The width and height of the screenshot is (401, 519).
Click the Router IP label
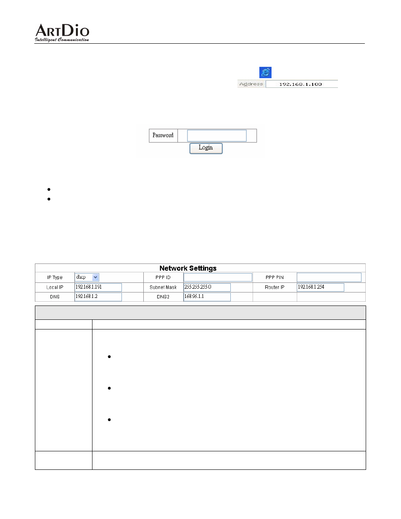[x=274, y=287]
